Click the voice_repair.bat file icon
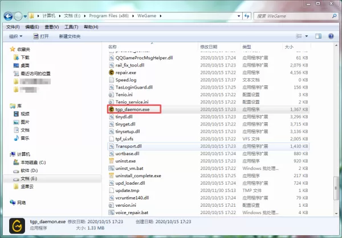342x238 pixels. [111, 212]
